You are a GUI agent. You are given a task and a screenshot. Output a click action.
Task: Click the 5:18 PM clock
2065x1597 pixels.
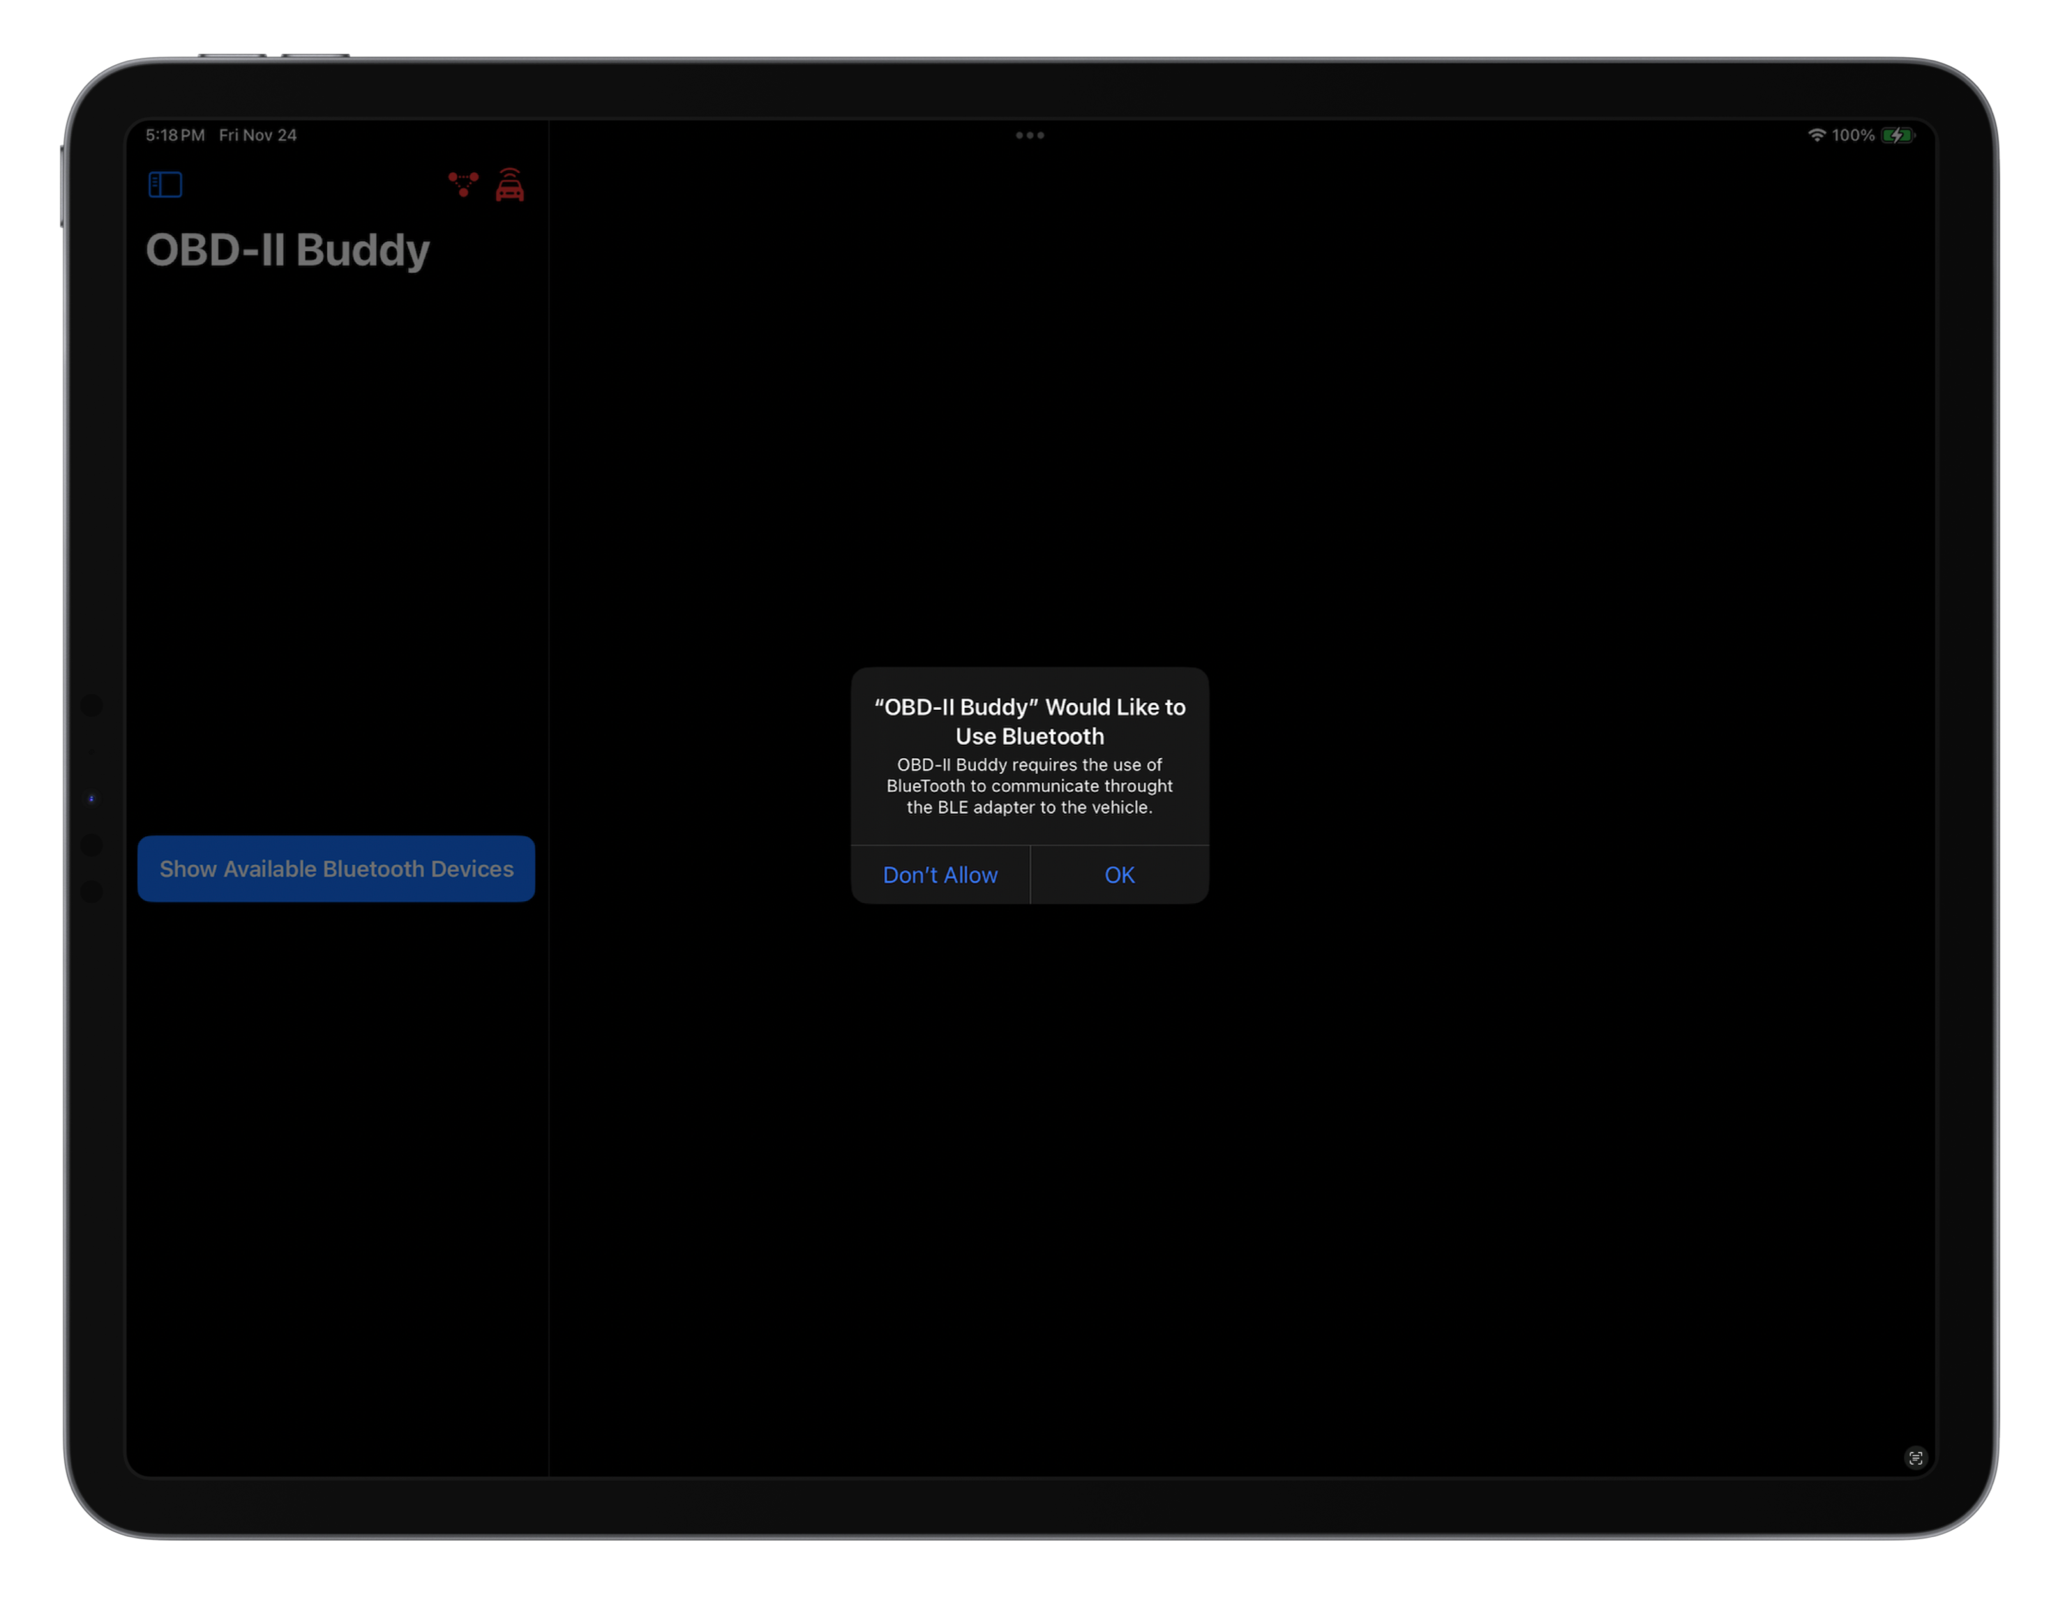pyautogui.click(x=175, y=135)
